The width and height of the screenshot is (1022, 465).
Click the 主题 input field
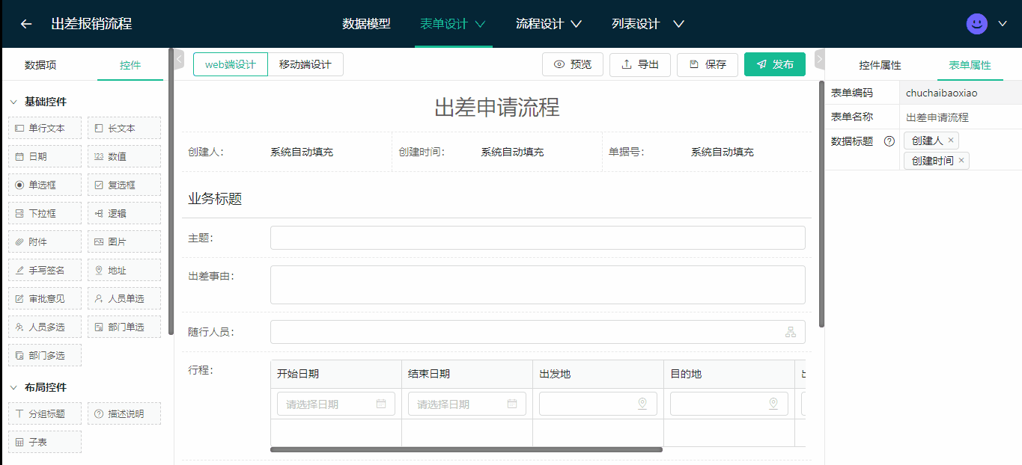(x=538, y=238)
